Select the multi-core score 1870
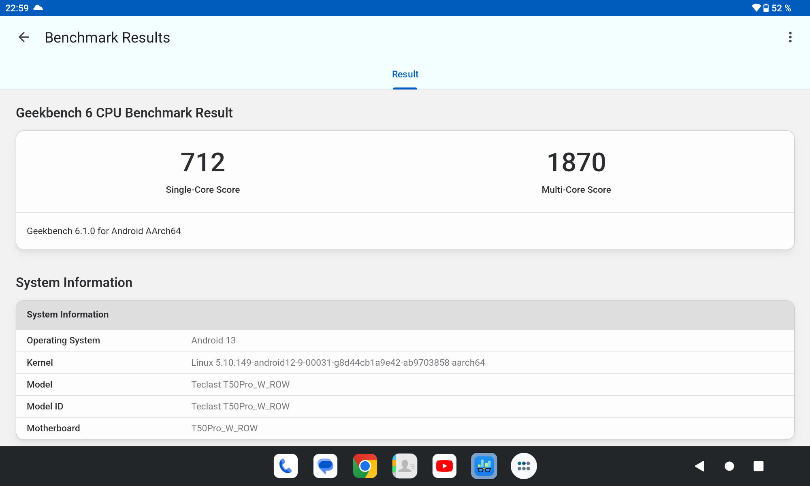Screen dimensions: 810x486 tap(576, 162)
